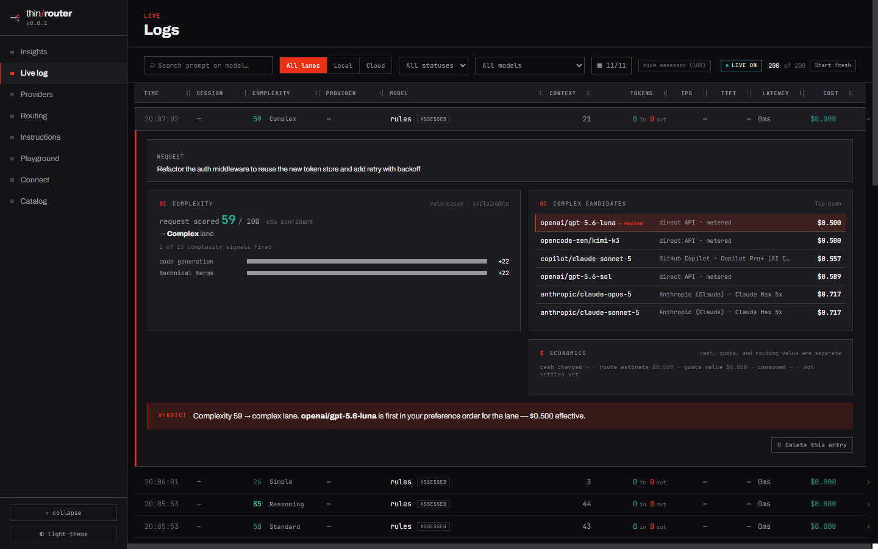Screen dimensions: 878x549
Task: Click the search magnifier icon
Action: pos(152,65)
